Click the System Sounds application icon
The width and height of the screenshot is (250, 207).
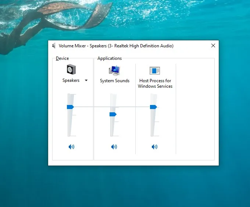(x=114, y=70)
